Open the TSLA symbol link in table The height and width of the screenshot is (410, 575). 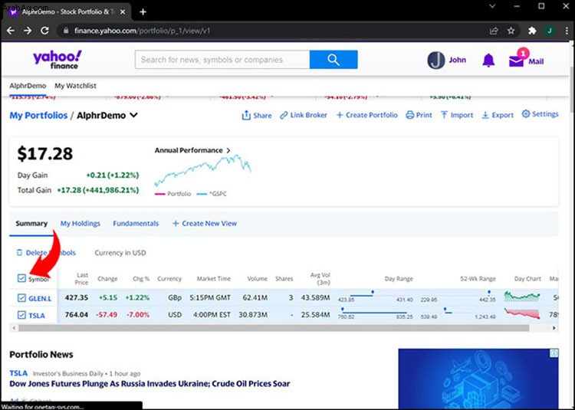click(37, 316)
